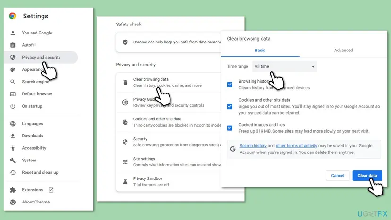Screen dimensions: 391x220
Task: Click the Privacy and security shield icon in sidebar
Action: [x=13, y=58]
